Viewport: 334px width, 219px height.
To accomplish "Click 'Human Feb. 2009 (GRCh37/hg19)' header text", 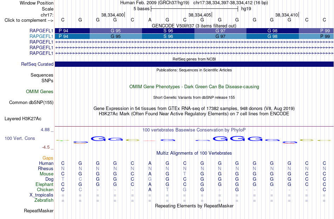I will click(155, 3).
